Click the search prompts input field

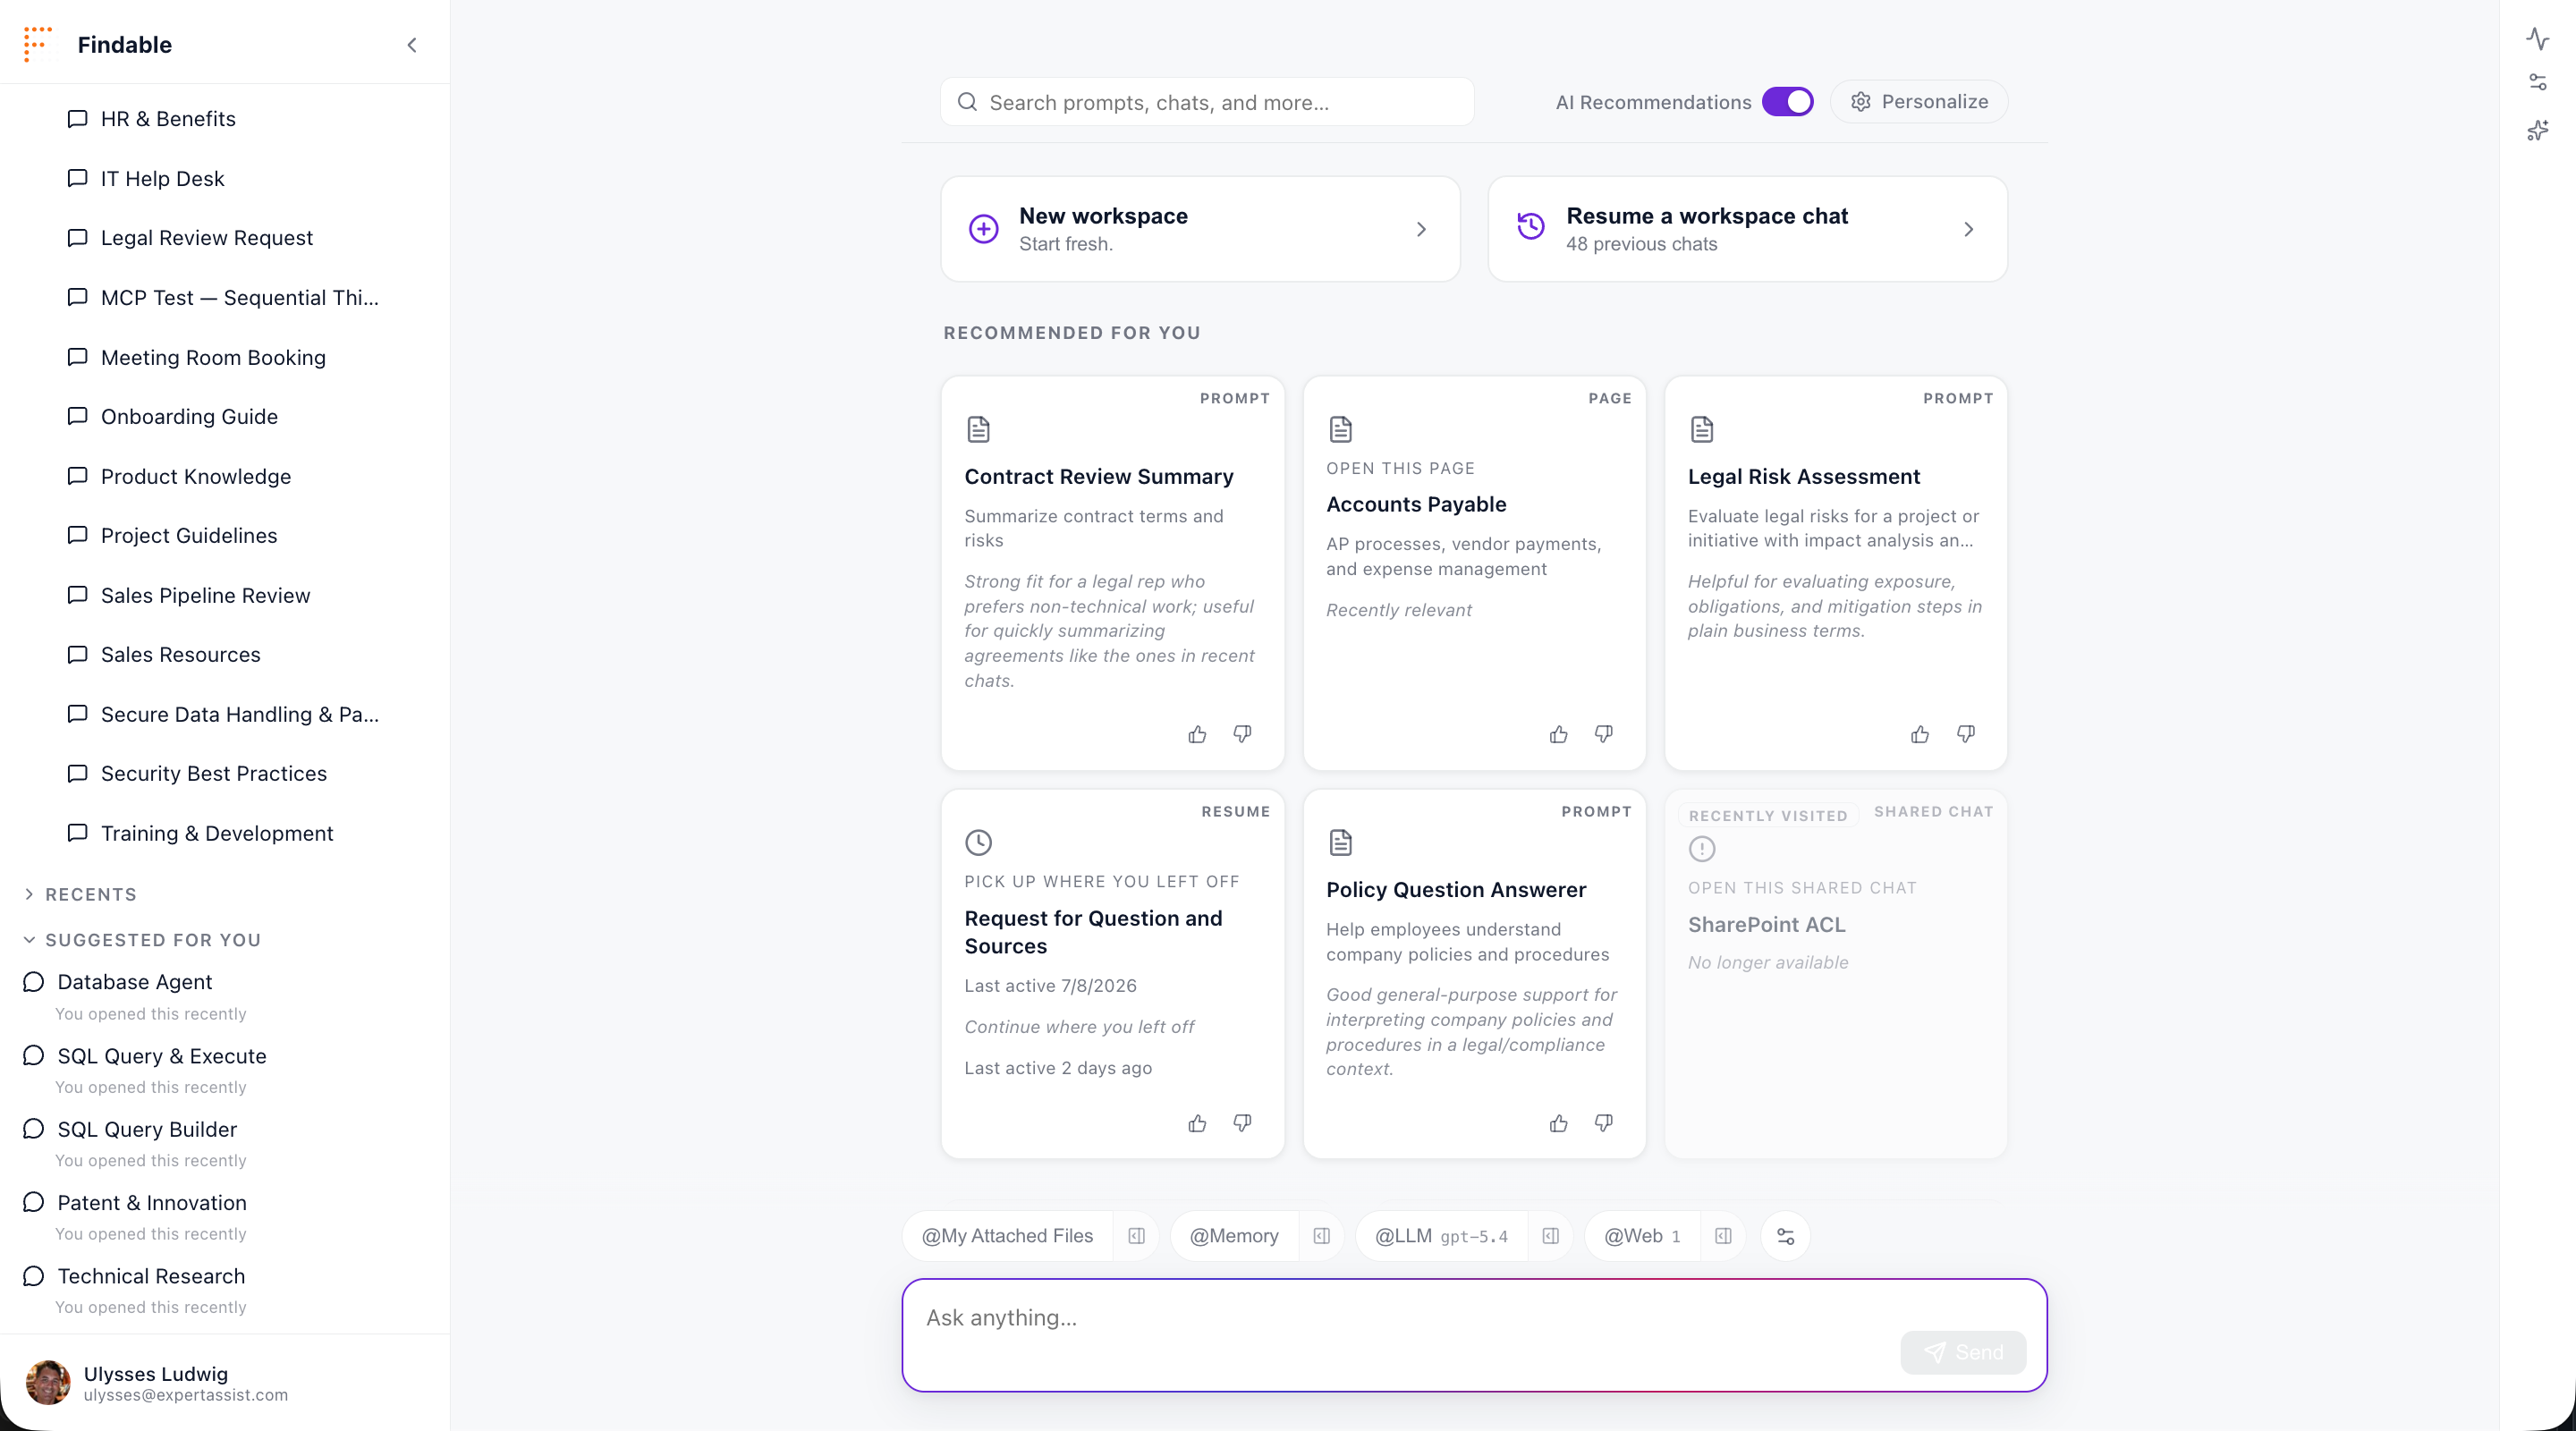click(1207, 102)
